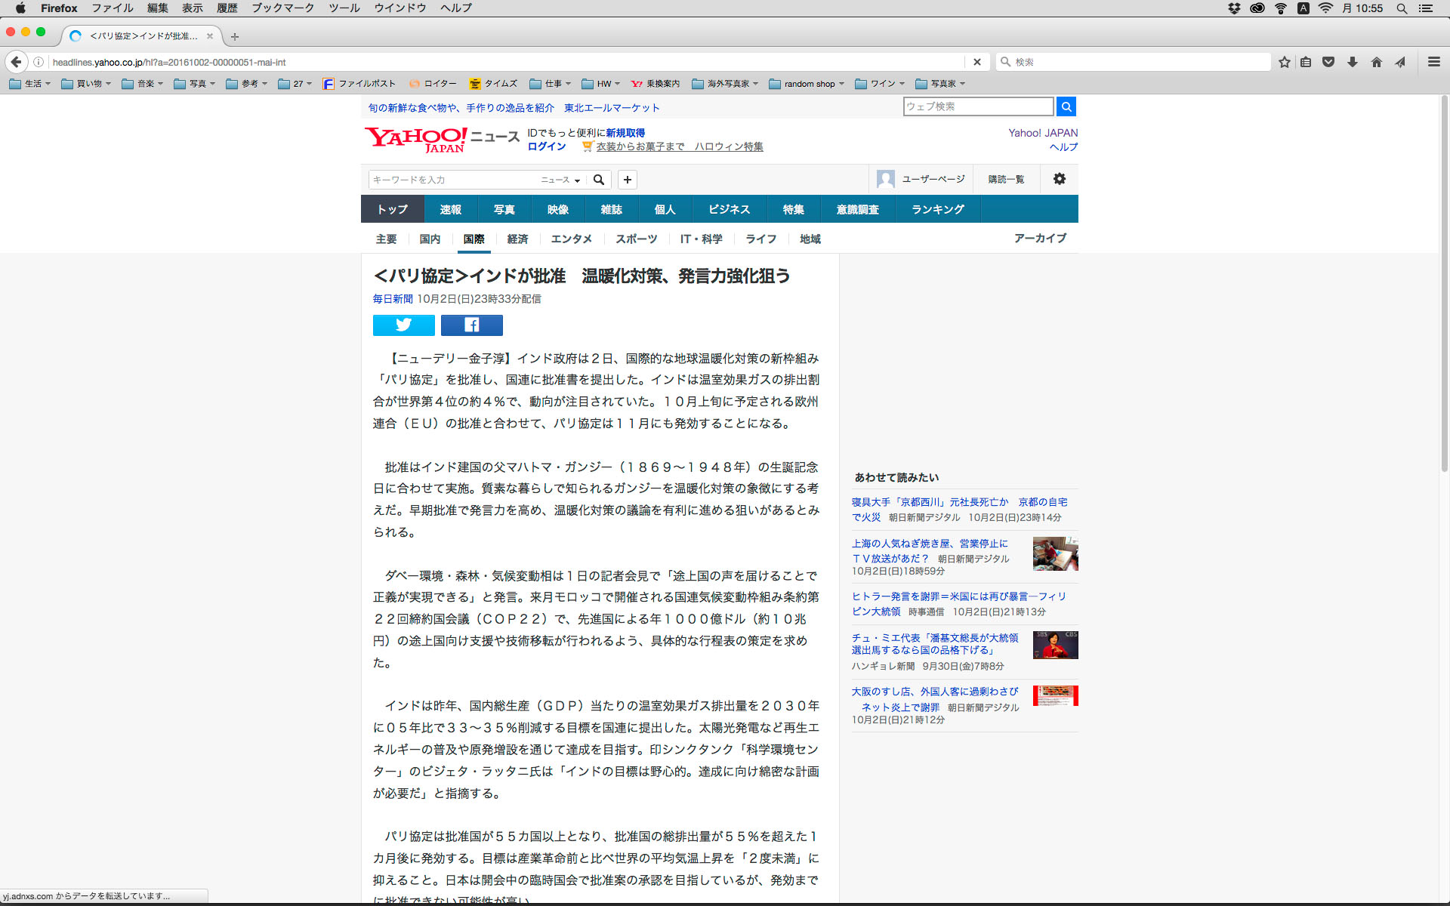The height and width of the screenshot is (906, 1450).
Task: Click the plus button beside news search
Action: [x=628, y=180]
